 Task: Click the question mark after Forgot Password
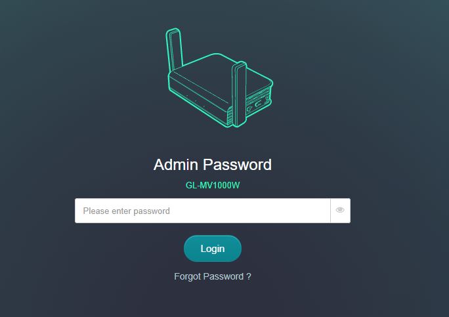[249, 276]
